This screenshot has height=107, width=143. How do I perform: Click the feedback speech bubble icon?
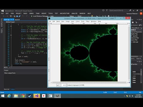click(103, 10)
